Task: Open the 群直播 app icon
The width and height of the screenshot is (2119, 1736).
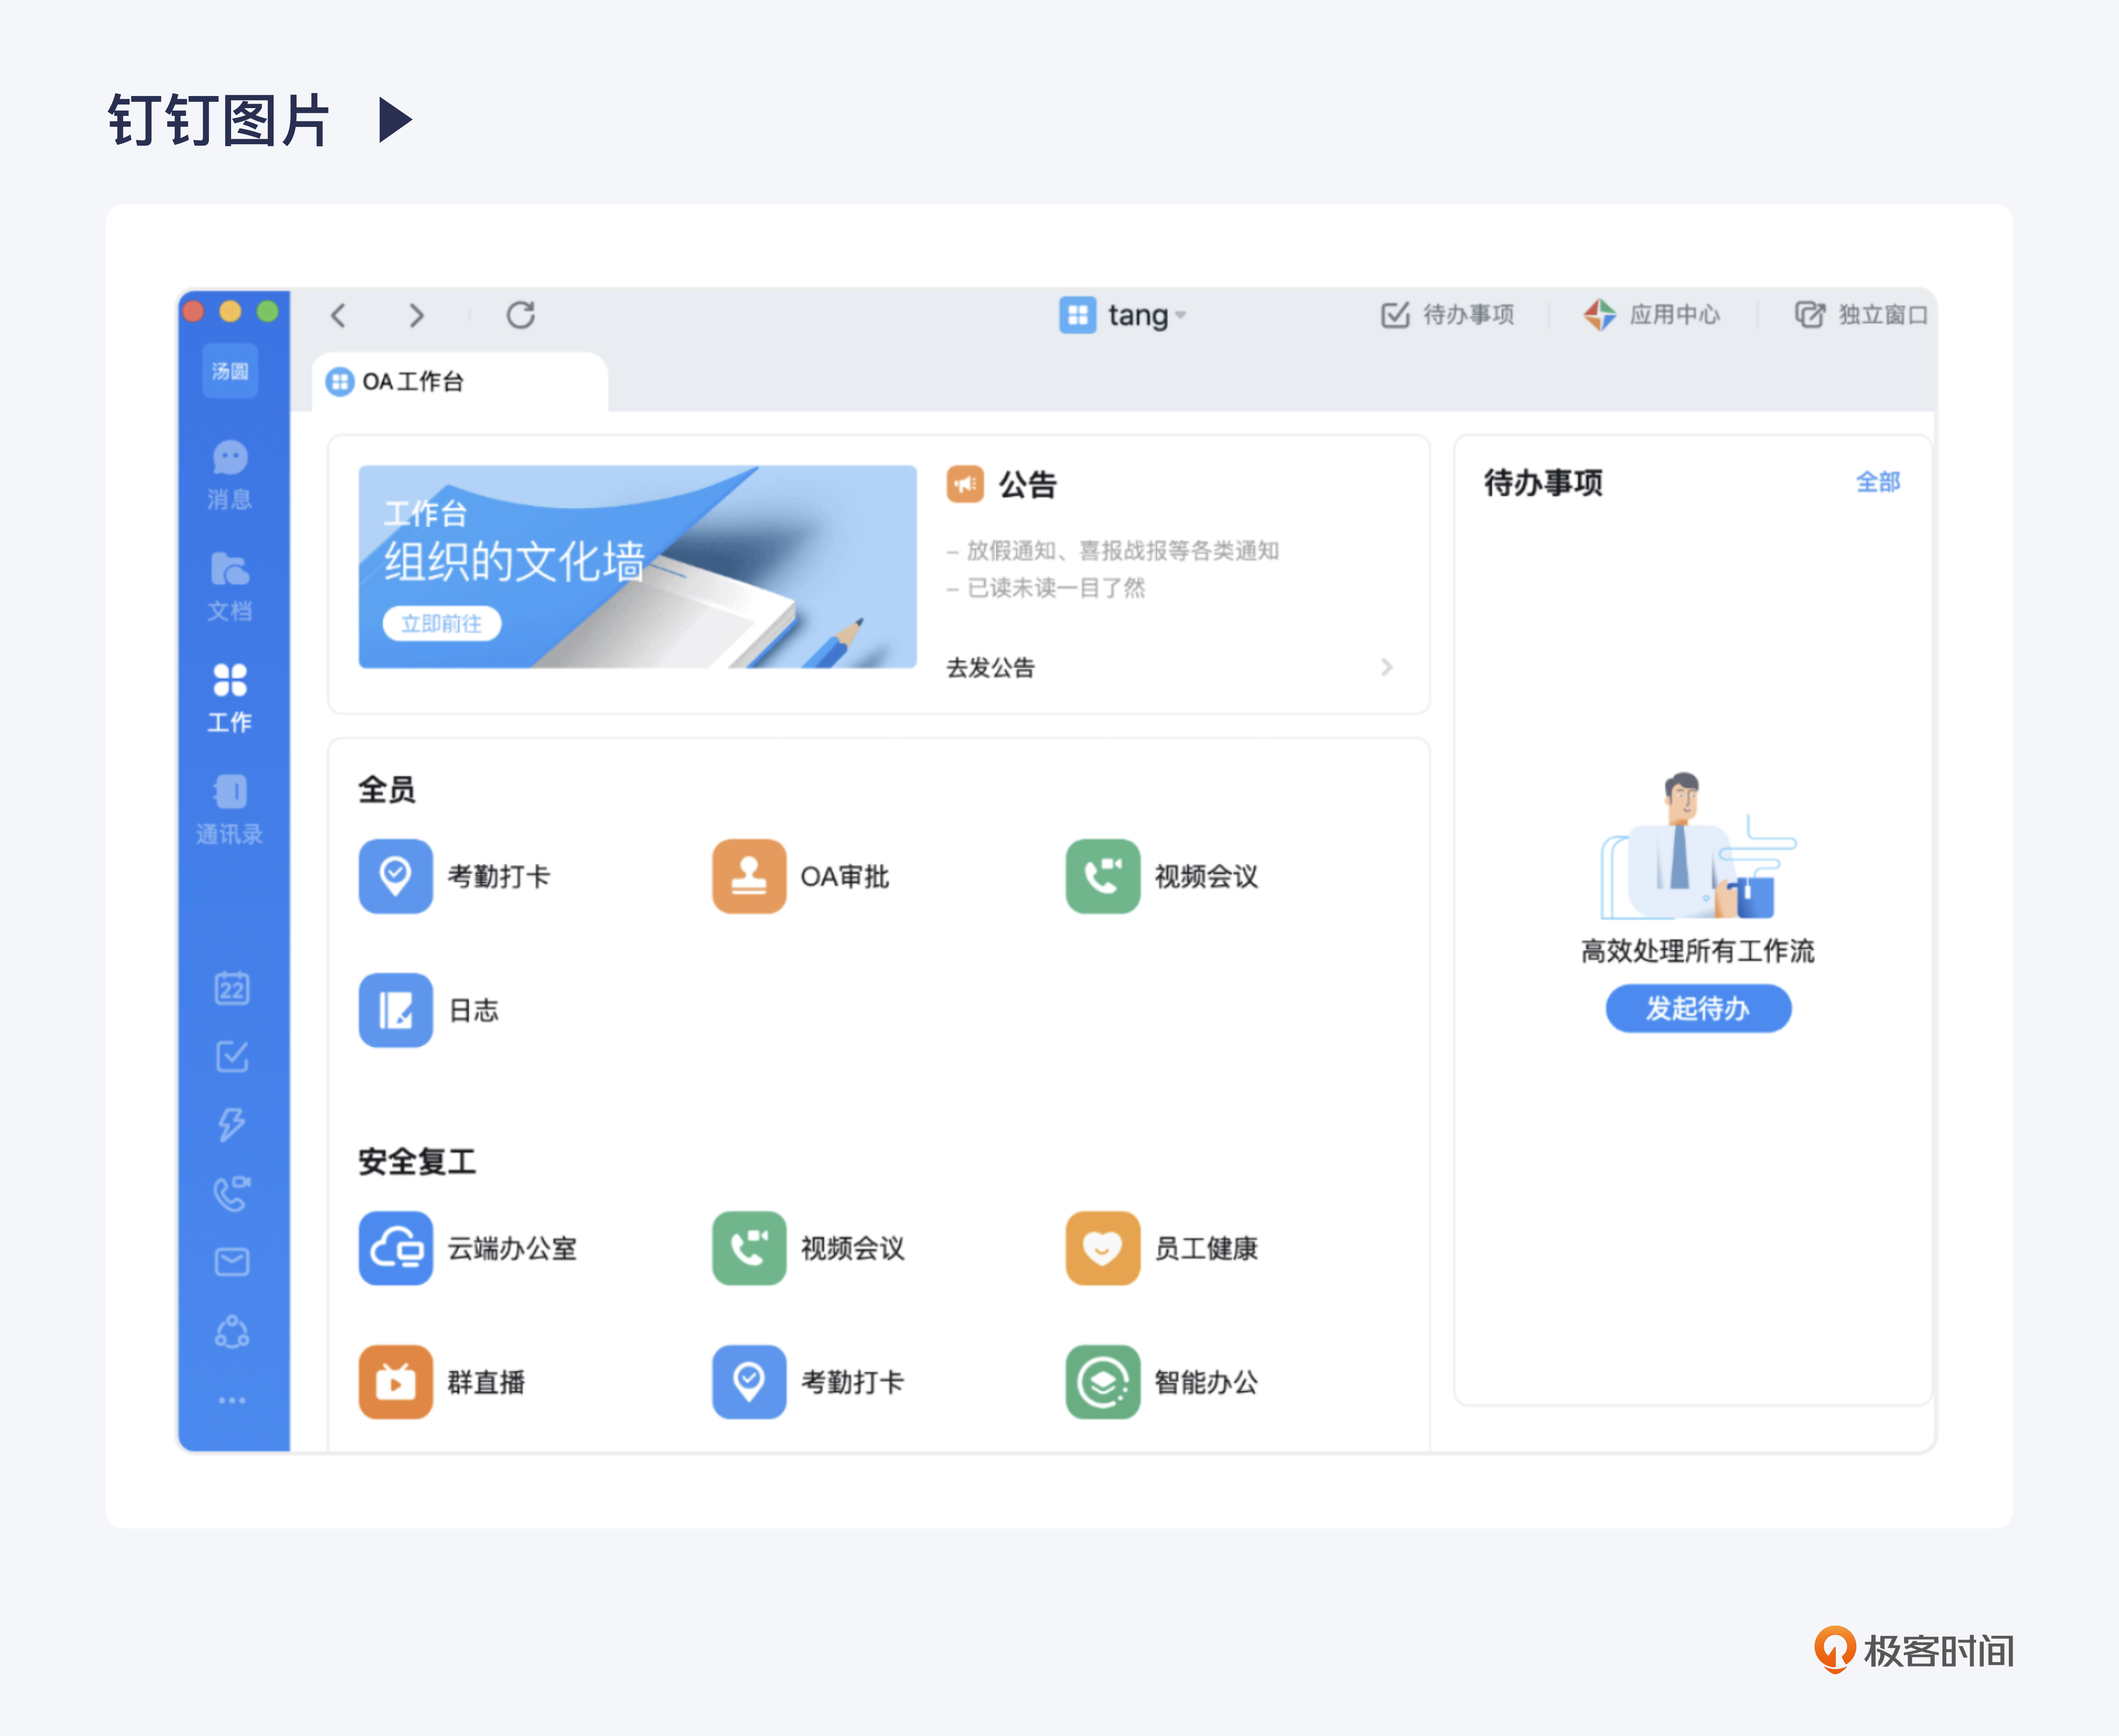Action: click(x=396, y=1382)
